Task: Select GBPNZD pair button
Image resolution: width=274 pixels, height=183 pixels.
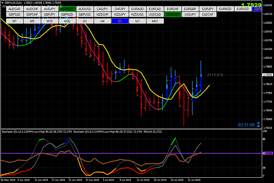Action: tap(67, 14)
